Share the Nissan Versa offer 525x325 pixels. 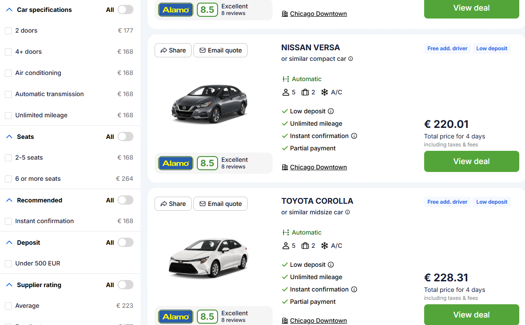[173, 50]
